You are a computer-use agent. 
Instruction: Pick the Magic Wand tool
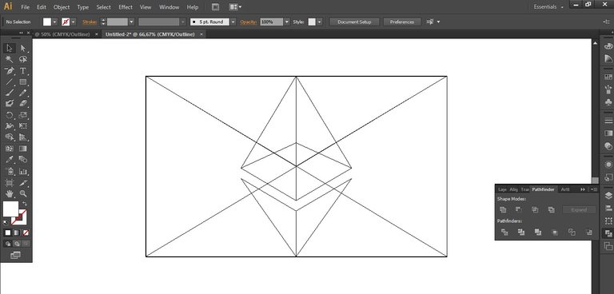(10, 59)
